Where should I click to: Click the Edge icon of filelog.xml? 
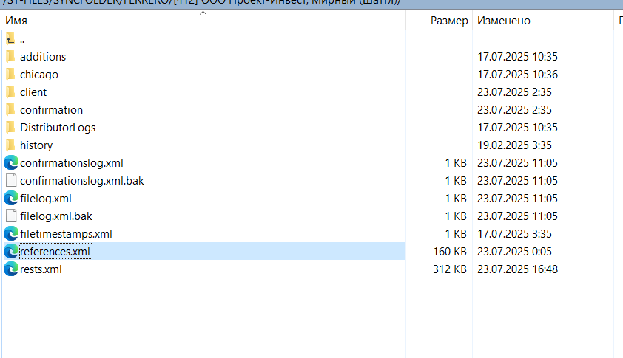11,199
